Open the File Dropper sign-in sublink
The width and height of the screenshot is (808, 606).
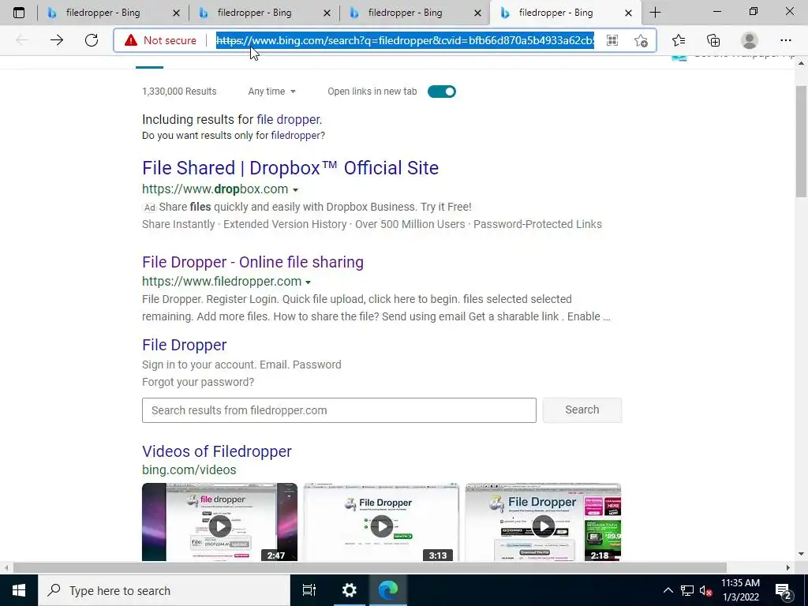point(184,345)
